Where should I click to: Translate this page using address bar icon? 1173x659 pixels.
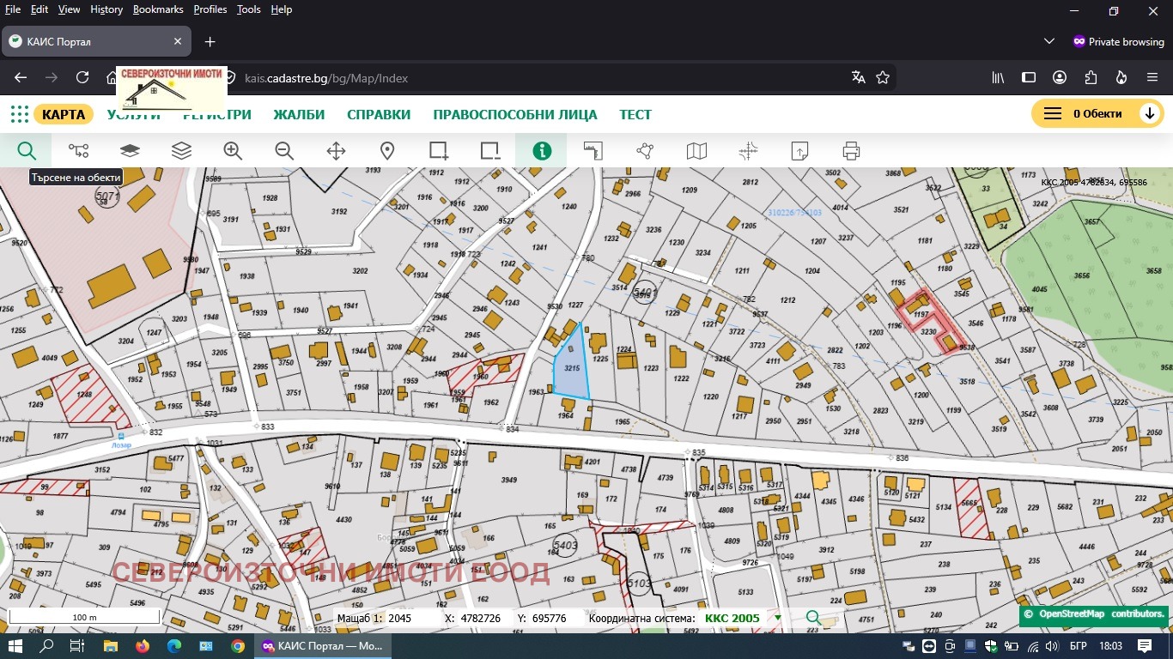coord(858,77)
